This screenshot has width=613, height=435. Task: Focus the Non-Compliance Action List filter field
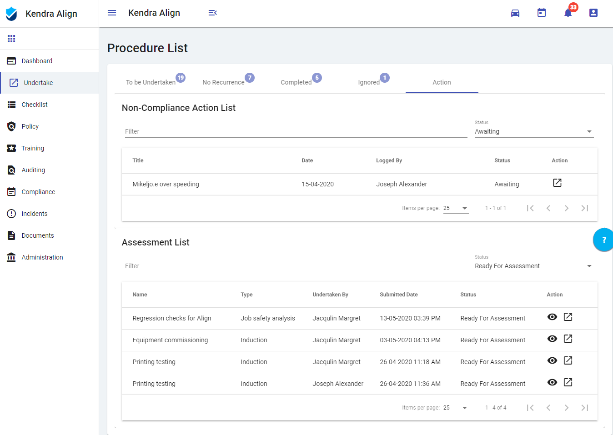[x=296, y=131]
